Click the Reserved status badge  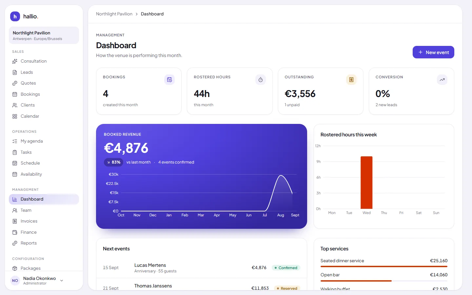tap(287, 288)
